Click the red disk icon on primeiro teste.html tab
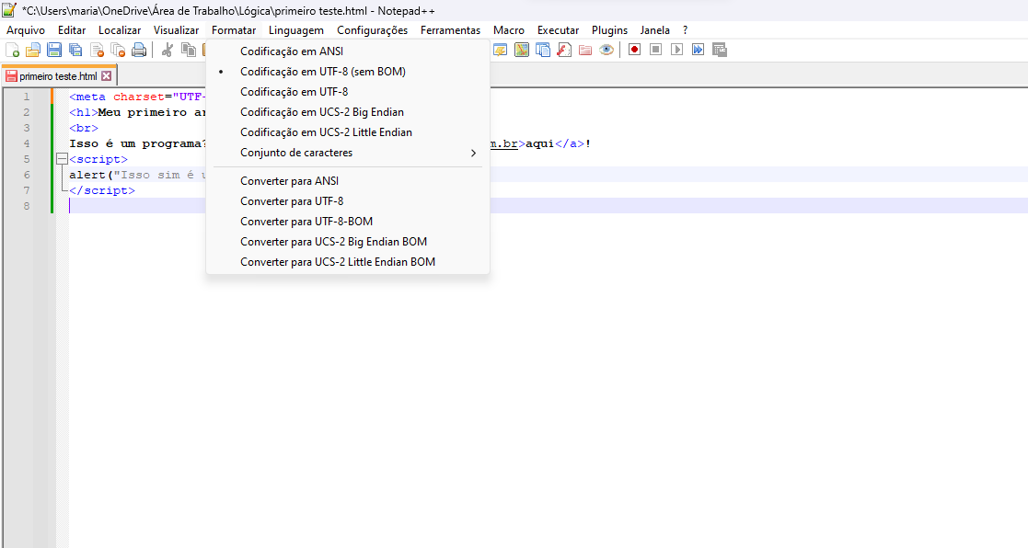This screenshot has width=1028, height=548. coord(11,76)
